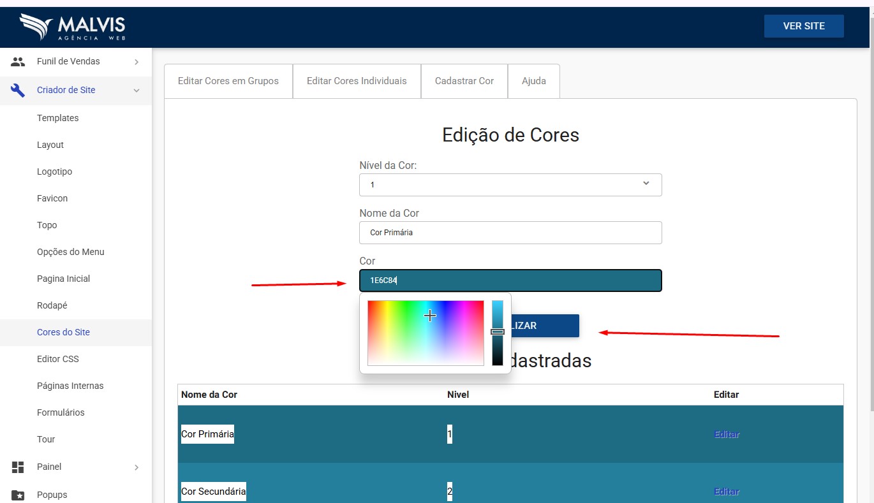The height and width of the screenshot is (503, 874).
Task: Expand the Painel menu chevron
Action: pos(137,467)
